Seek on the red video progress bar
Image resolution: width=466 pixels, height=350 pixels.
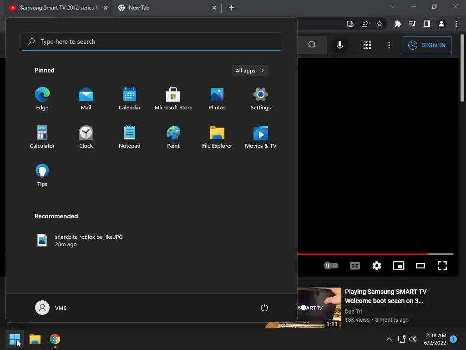point(375,254)
